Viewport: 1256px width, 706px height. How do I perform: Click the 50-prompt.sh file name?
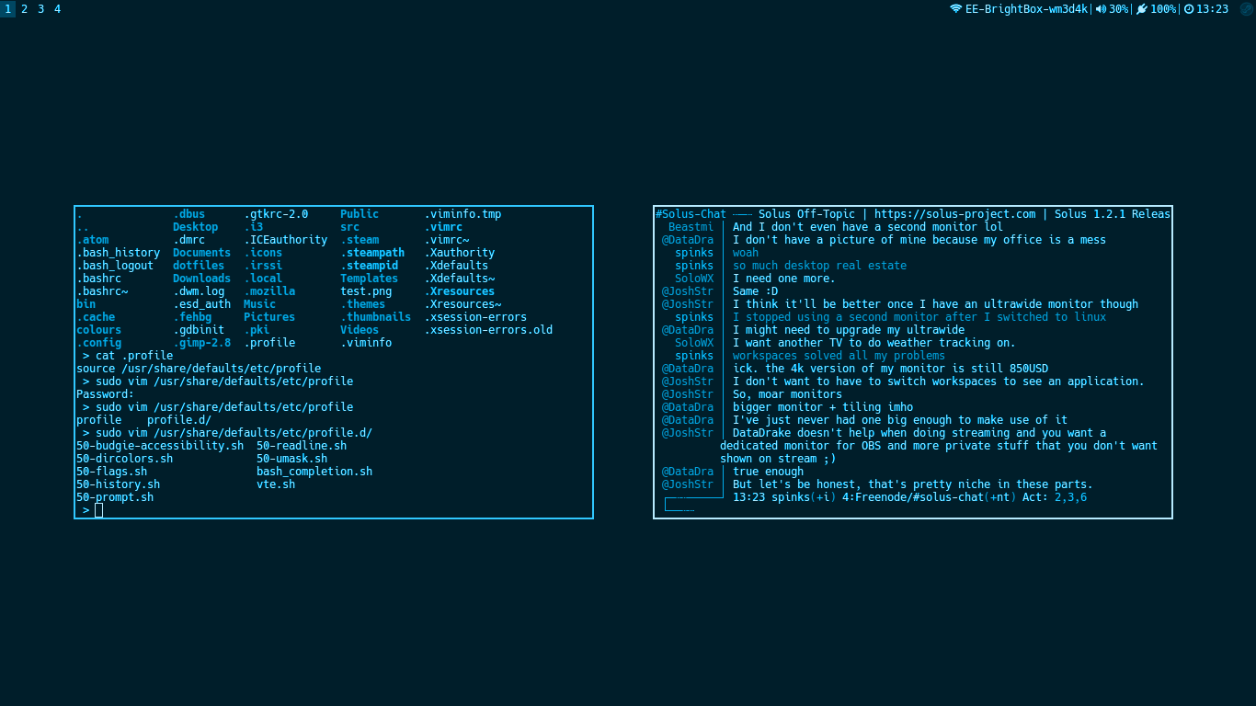point(115,497)
